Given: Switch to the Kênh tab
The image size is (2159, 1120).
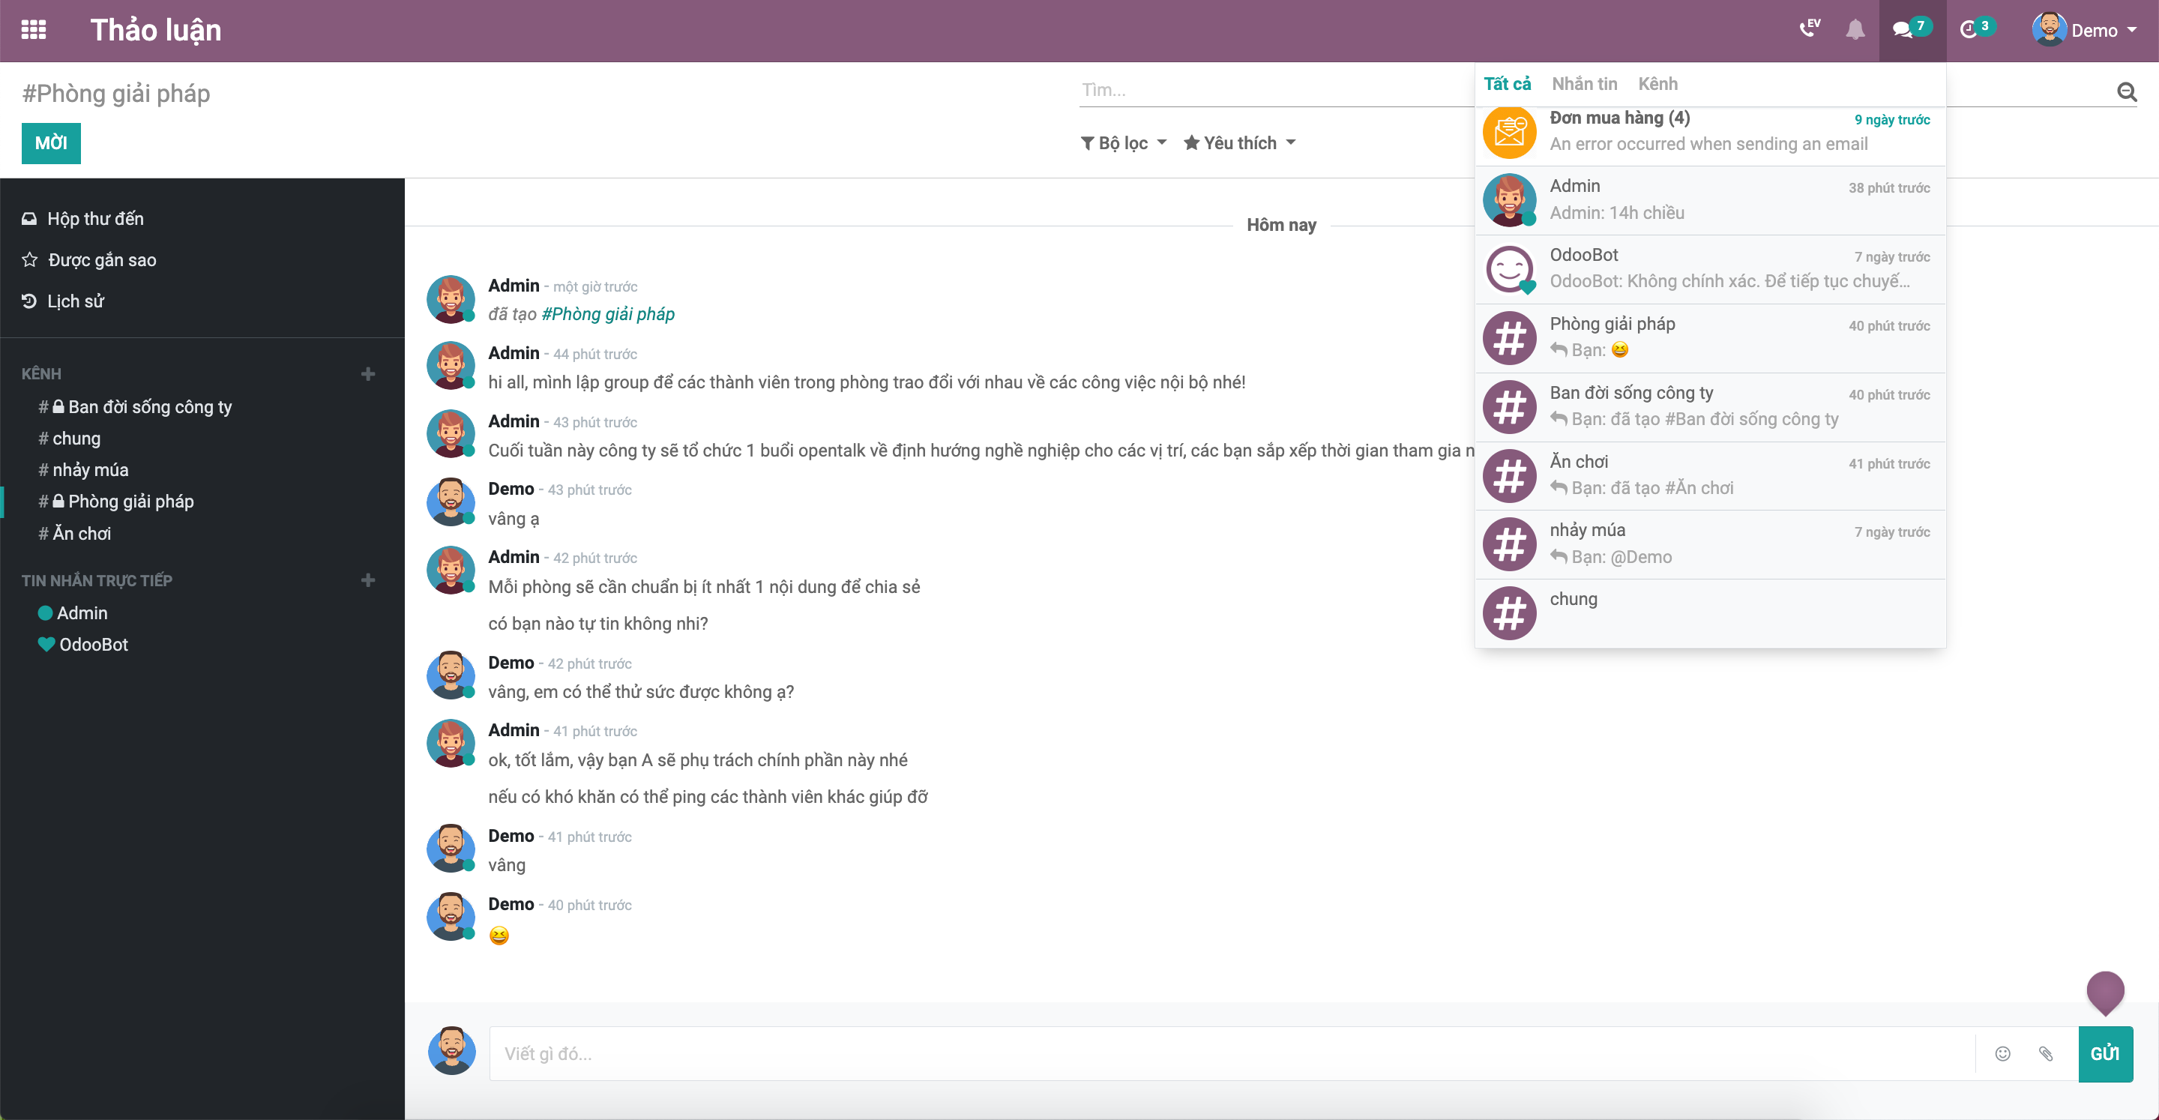Looking at the screenshot, I should click(x=1657, y=84).
